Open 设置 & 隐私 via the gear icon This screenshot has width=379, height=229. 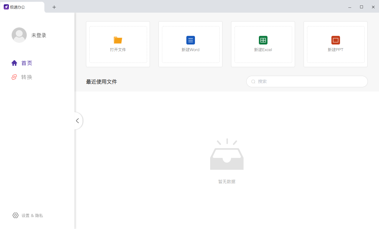click(15, 215)
